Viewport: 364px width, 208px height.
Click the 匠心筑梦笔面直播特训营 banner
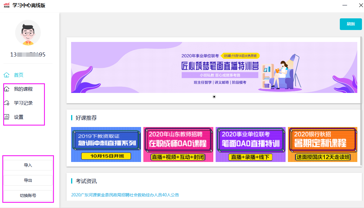214,68
